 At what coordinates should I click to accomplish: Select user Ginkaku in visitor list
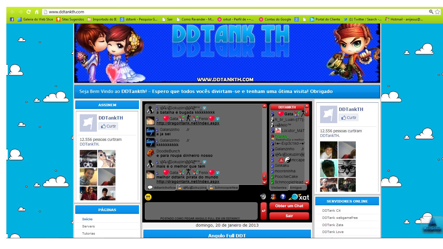point(282,165)
